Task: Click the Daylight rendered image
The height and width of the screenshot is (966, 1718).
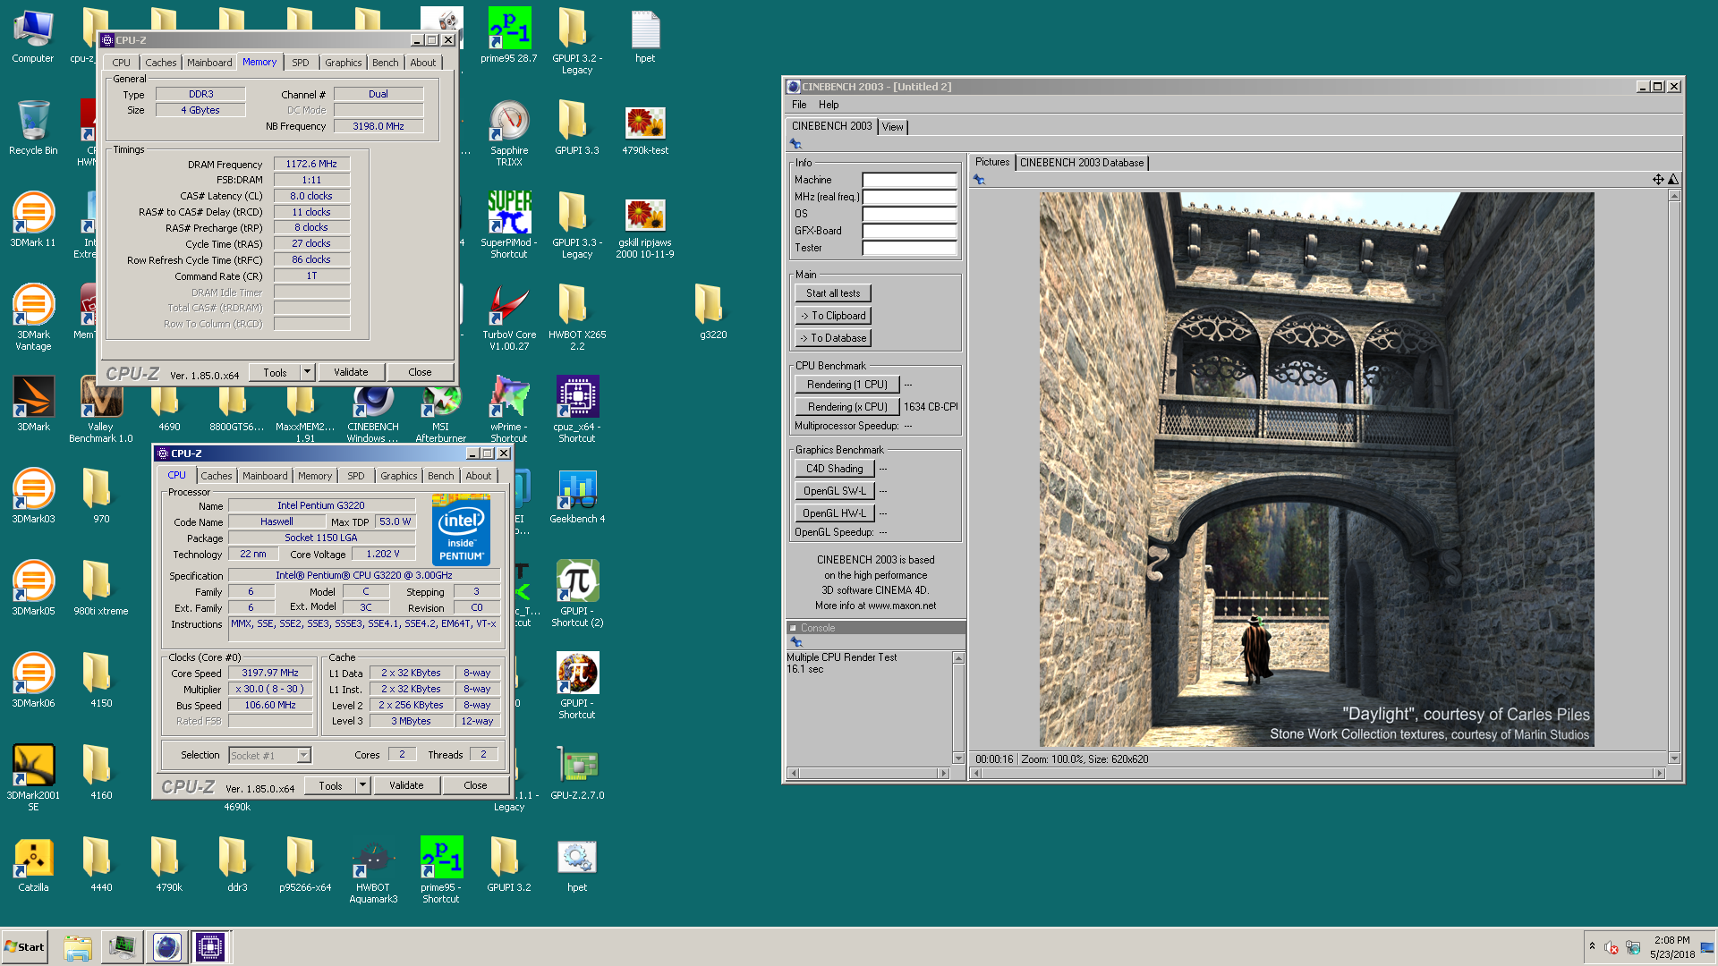Action: click(1316, 470)
